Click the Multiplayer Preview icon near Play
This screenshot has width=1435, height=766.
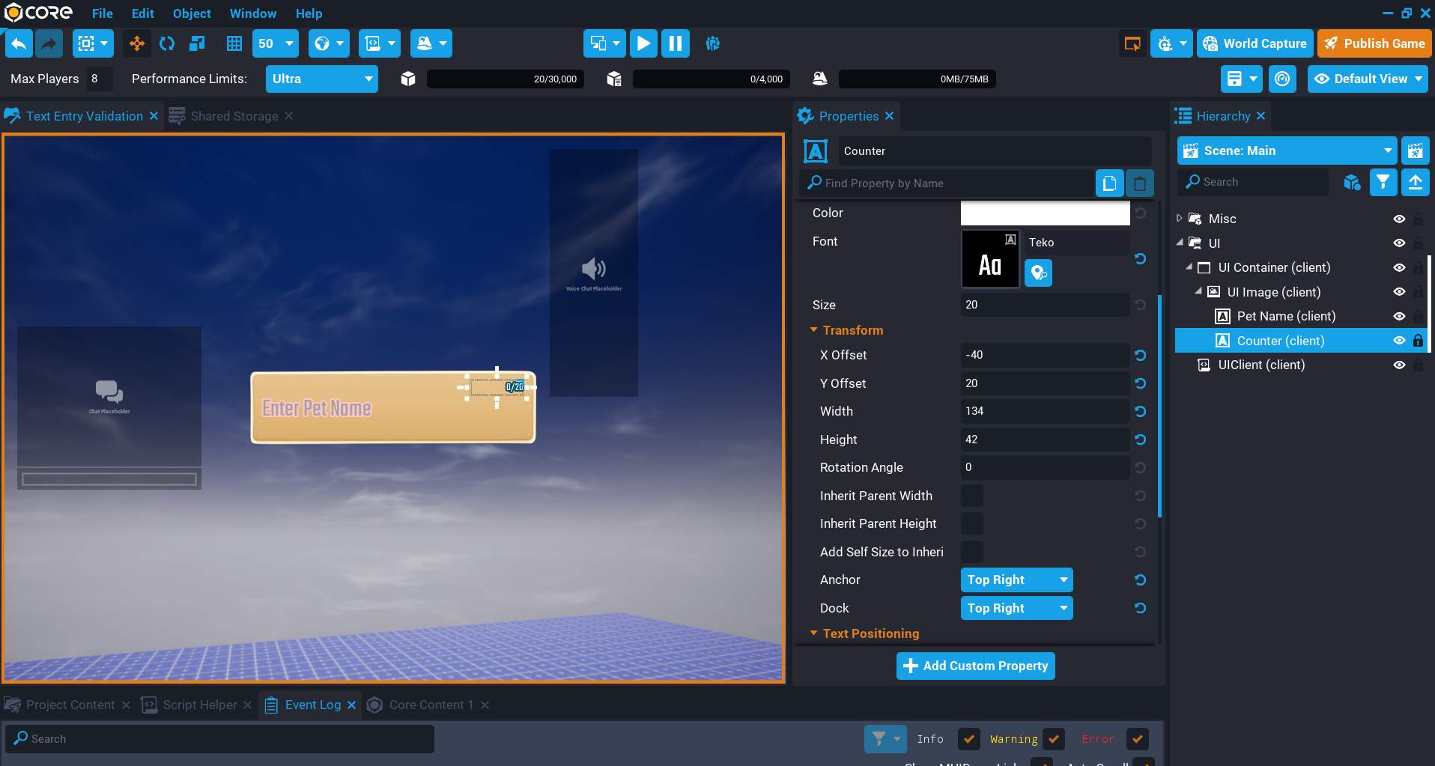(712, 43)
